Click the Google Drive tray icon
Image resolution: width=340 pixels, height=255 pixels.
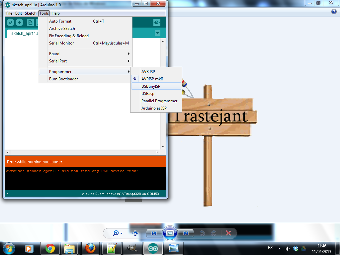tap(303, 249)
